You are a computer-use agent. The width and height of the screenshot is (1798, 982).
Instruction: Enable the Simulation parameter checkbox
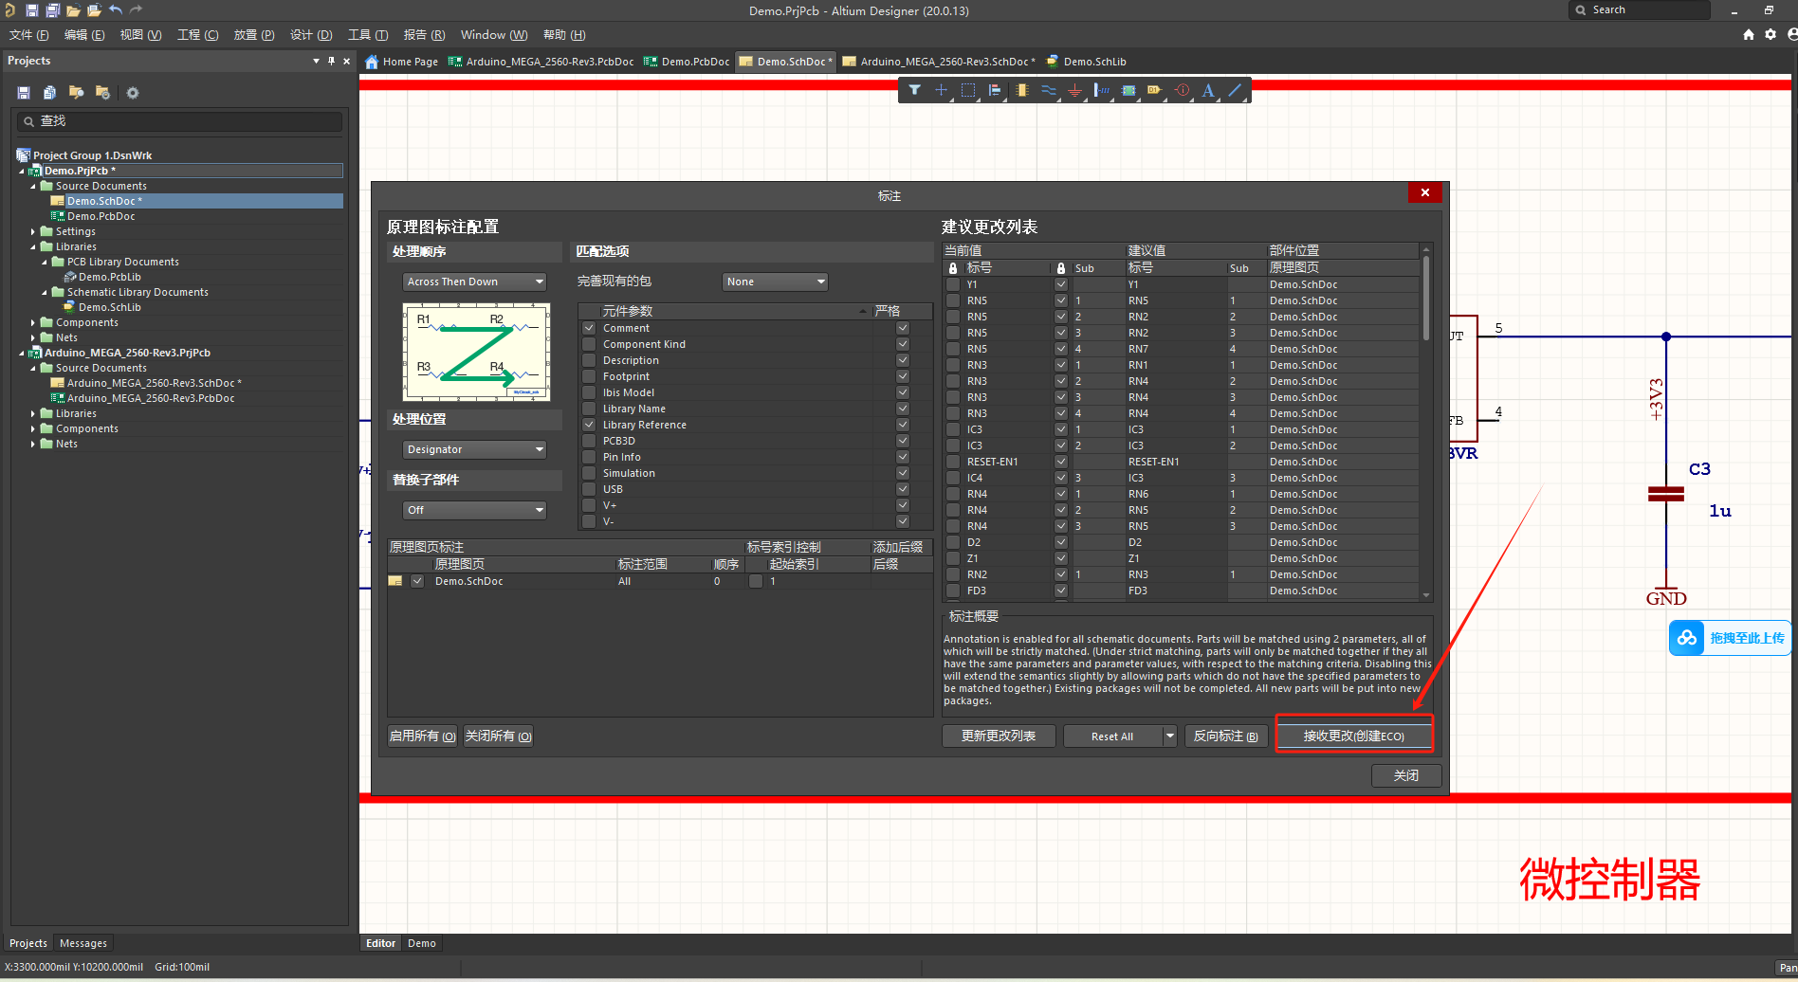click(x=589, y=473)
